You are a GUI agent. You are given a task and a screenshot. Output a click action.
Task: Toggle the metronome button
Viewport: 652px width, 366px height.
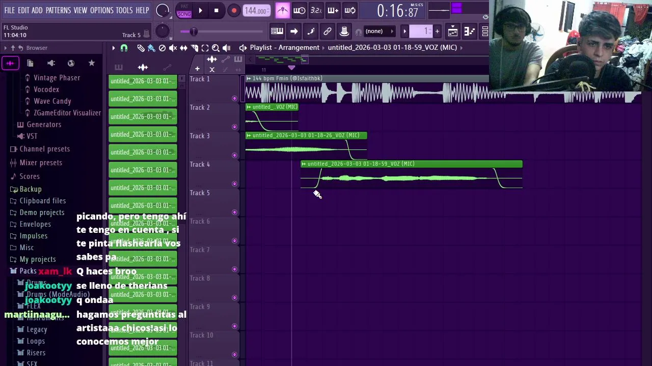pos(283,10)
